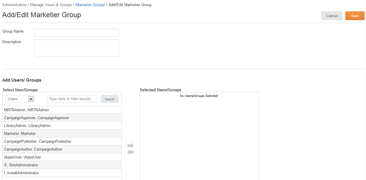Click the Manage Users & Groups breadcrumb
Screen dimensions: 366x180
coord(51,5)
